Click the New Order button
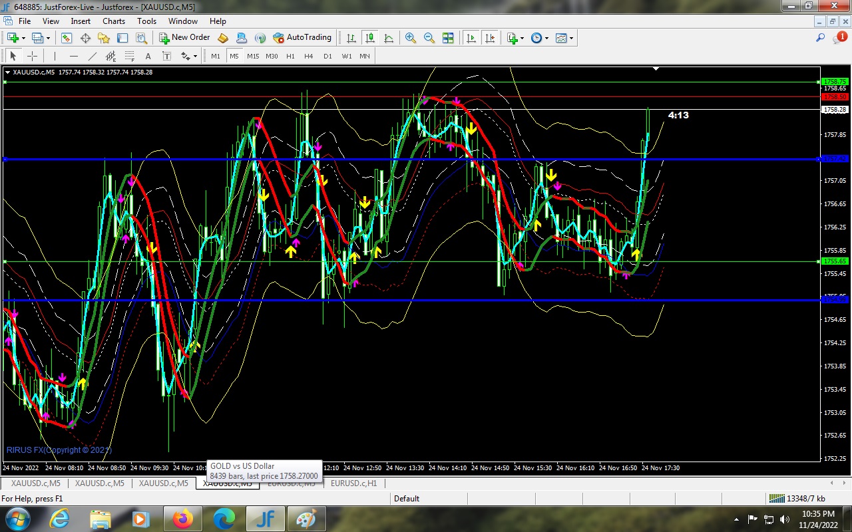The image size is (852, 532). point(184,38)
